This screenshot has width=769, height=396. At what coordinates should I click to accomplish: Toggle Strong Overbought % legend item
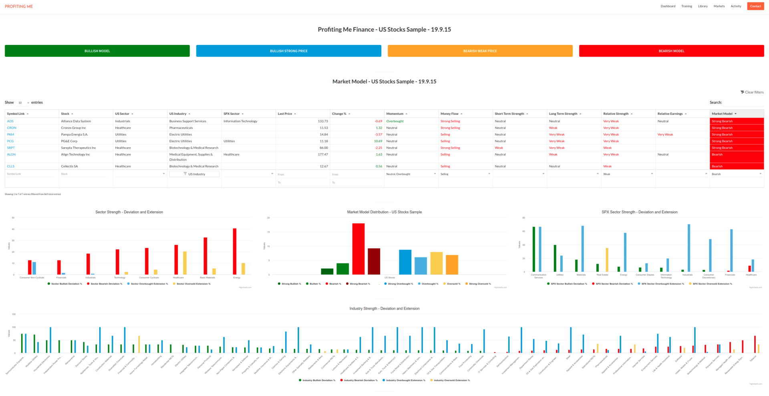click(x=399, y=284)
